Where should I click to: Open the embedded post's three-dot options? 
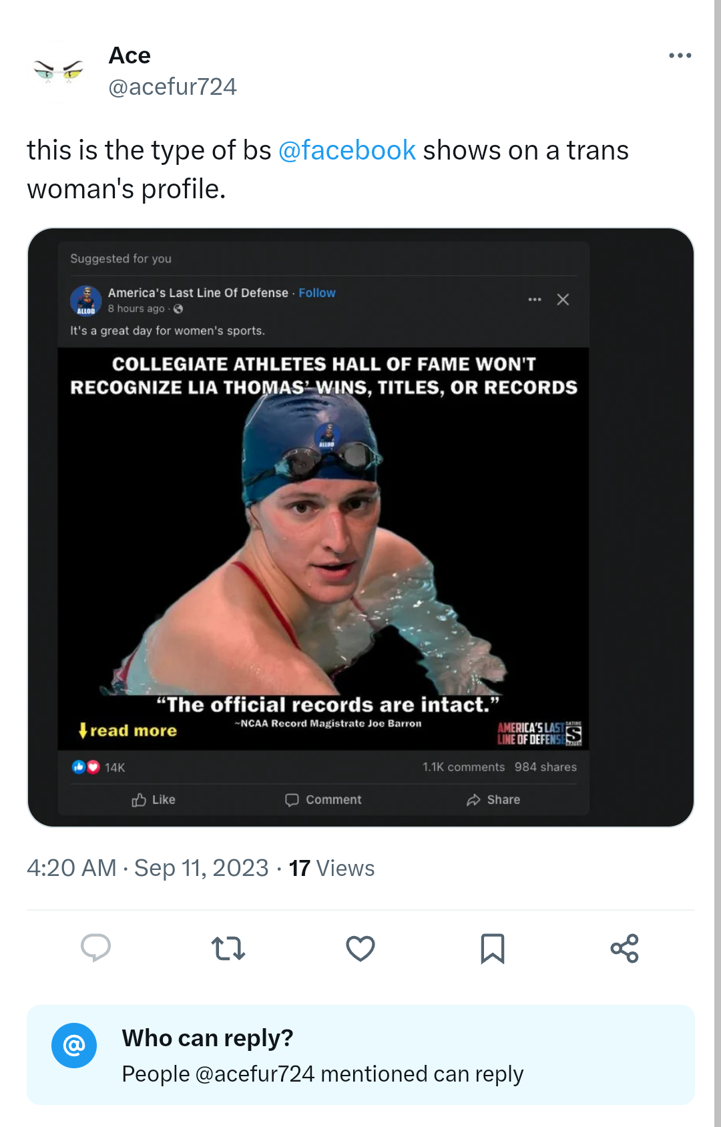(x=535, y=300)
